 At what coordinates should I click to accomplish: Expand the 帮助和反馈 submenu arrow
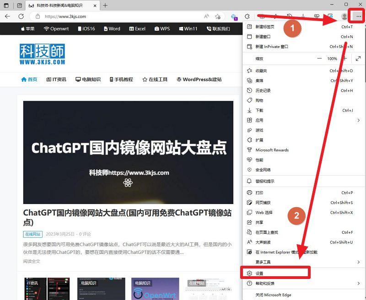click(x=358, y=284)
